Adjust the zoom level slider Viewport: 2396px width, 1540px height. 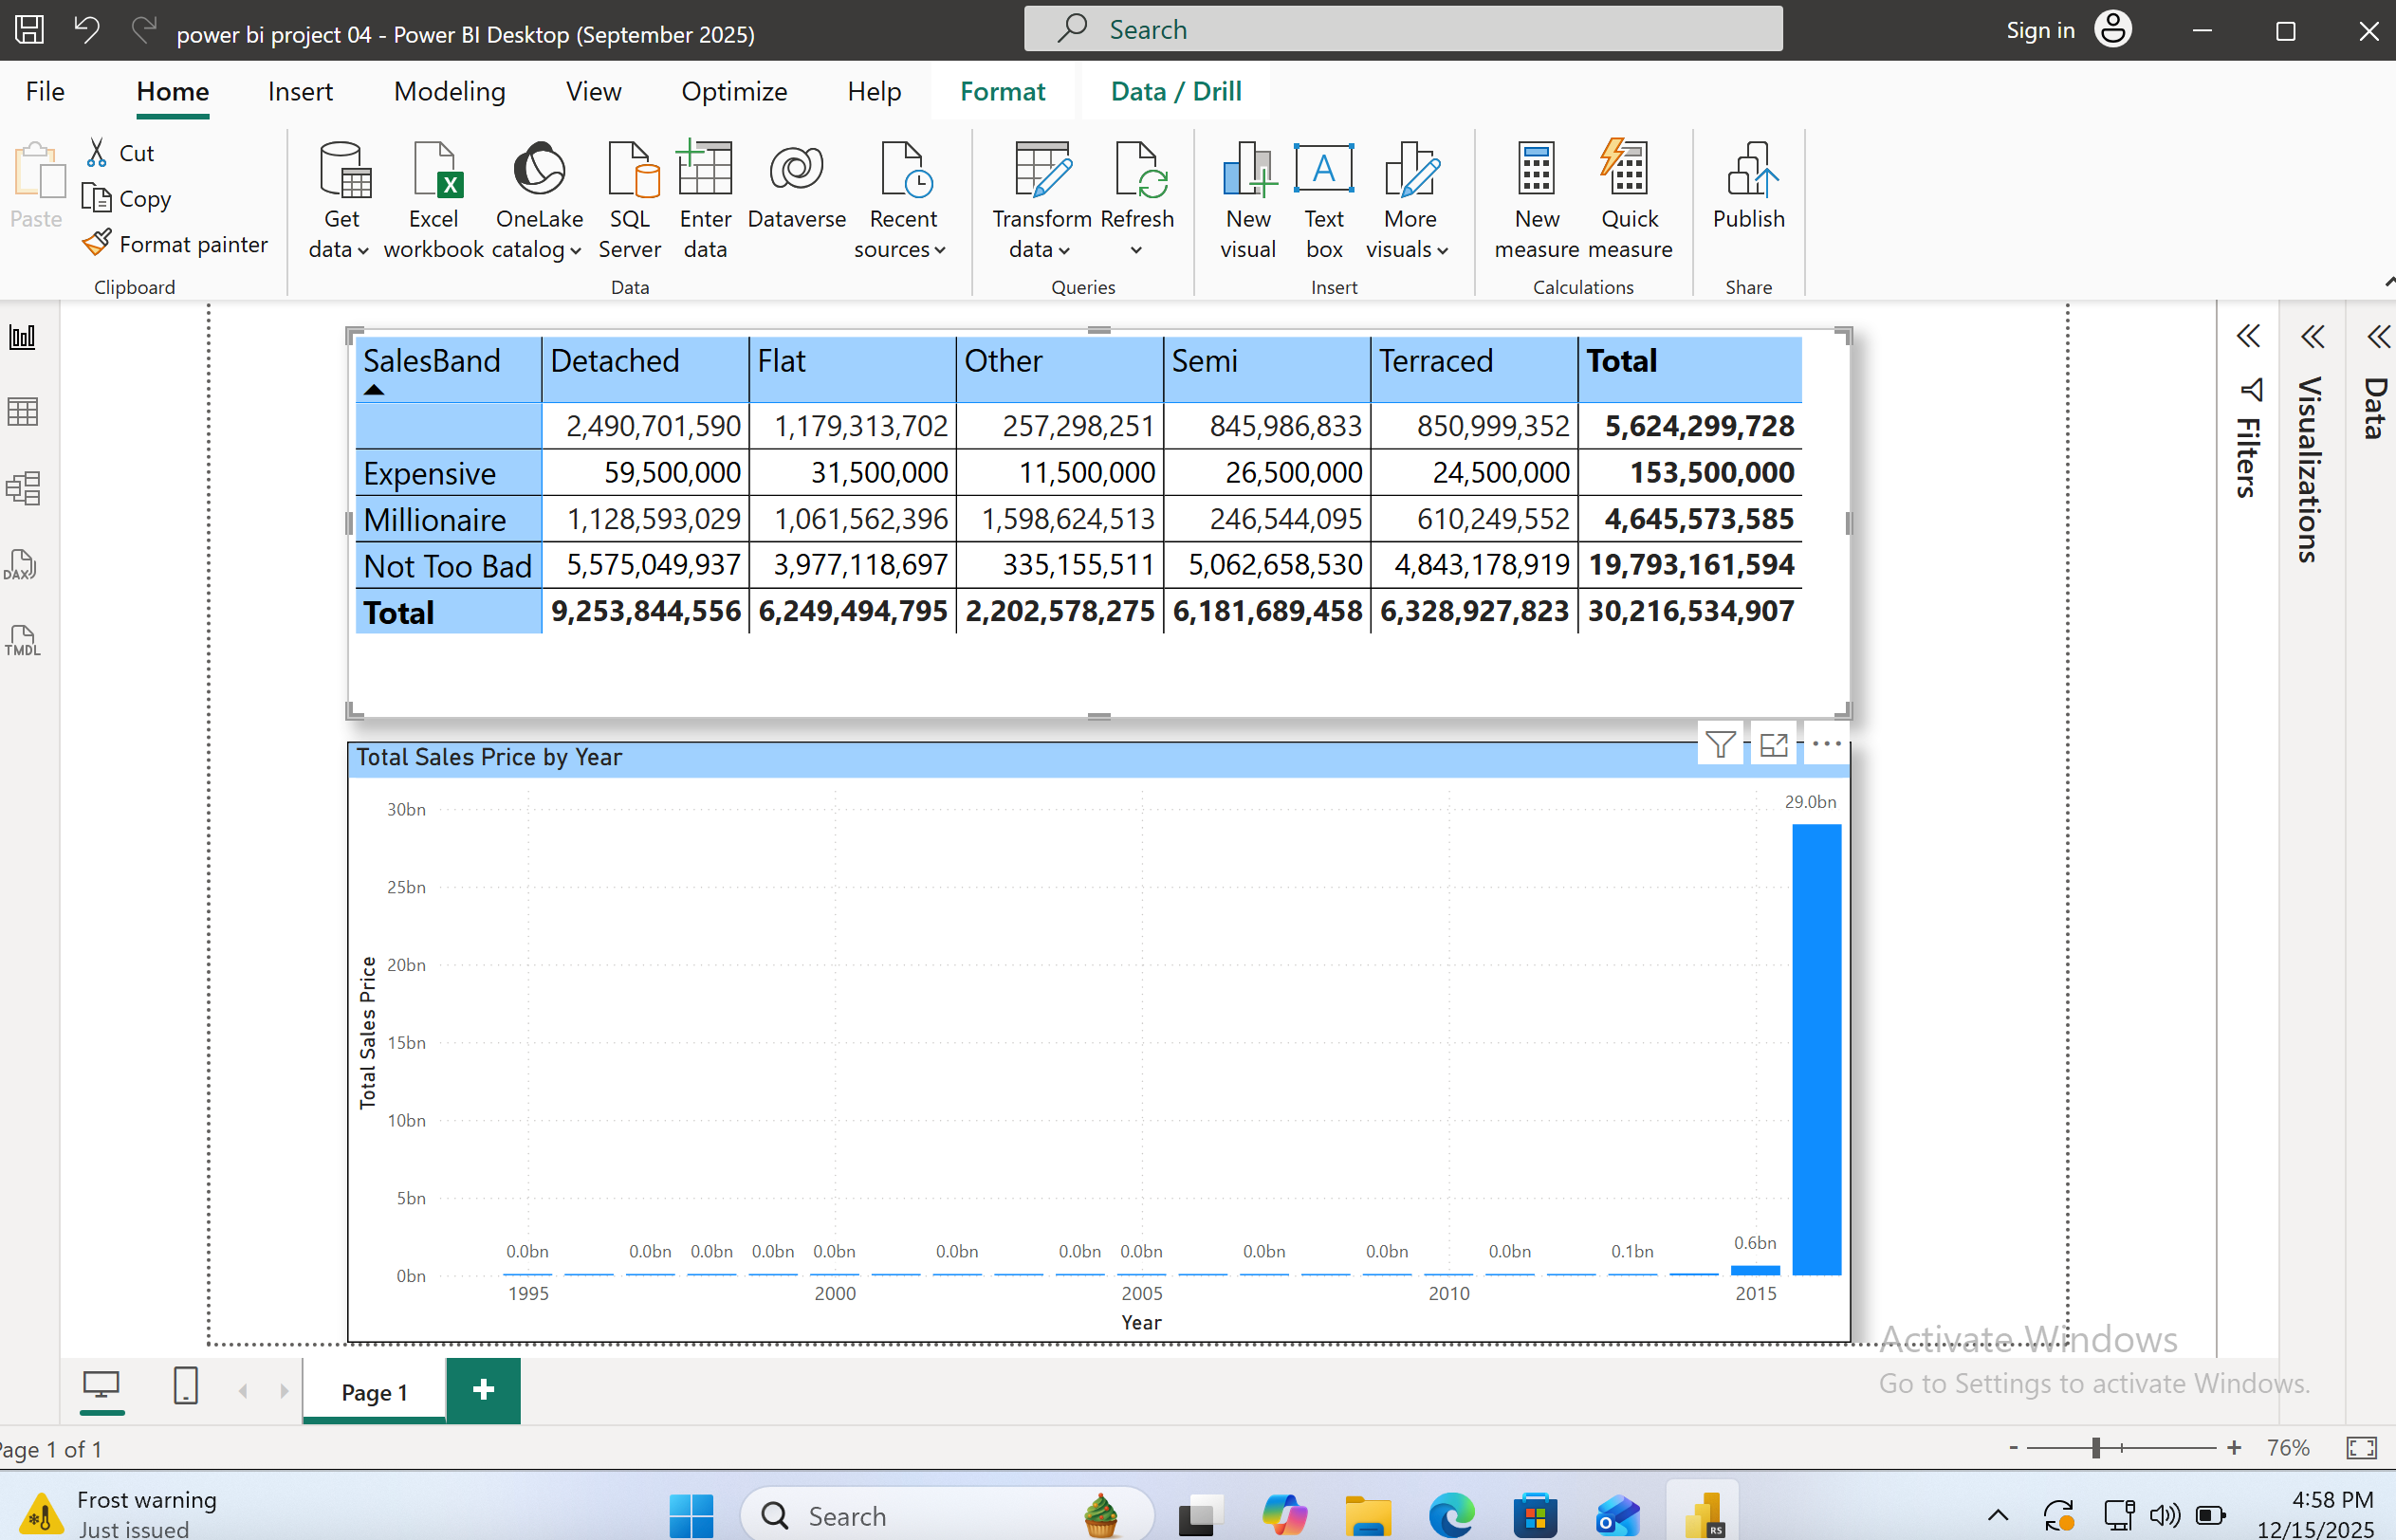point(2095,1447)
